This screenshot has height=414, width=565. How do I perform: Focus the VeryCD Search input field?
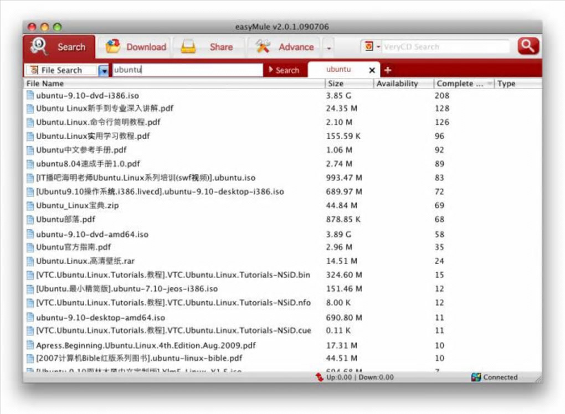[446, 47]
